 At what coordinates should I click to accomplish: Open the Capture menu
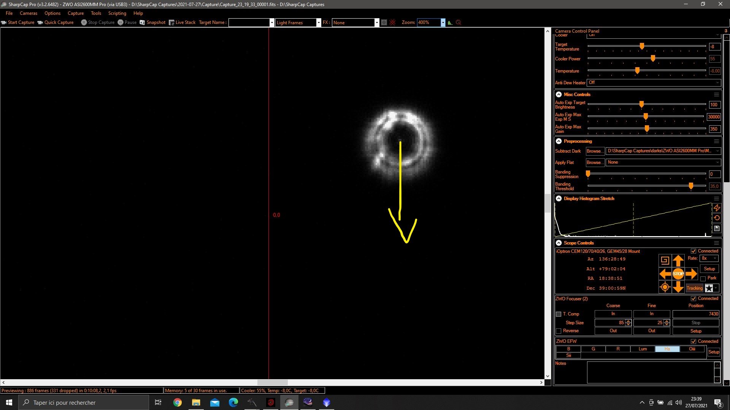point(76,13)
